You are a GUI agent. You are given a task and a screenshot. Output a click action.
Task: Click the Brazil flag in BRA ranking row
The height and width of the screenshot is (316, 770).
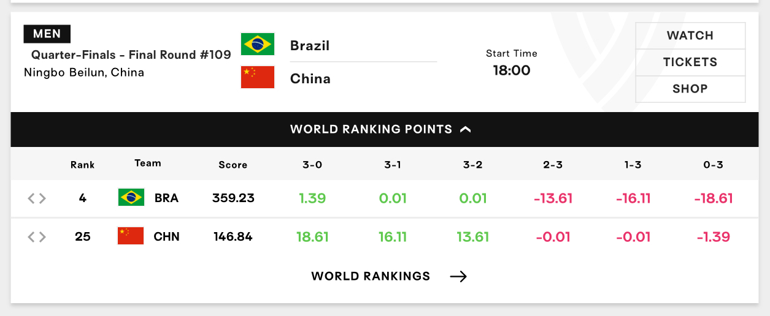[131, 197]
